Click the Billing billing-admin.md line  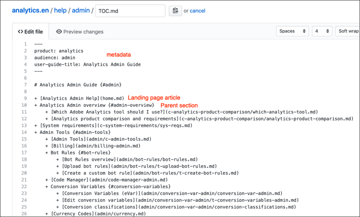93,146
